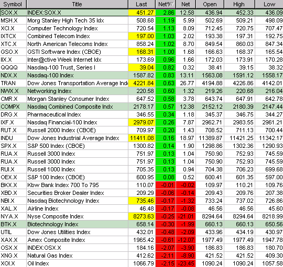The width and height of the screenshot is (283, 267).
Task: Select the SOX.X symbol cell
Action: pos(13,13)
